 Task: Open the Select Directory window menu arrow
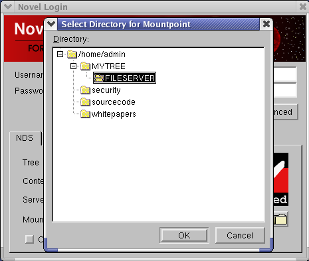(x=51, y=24)
